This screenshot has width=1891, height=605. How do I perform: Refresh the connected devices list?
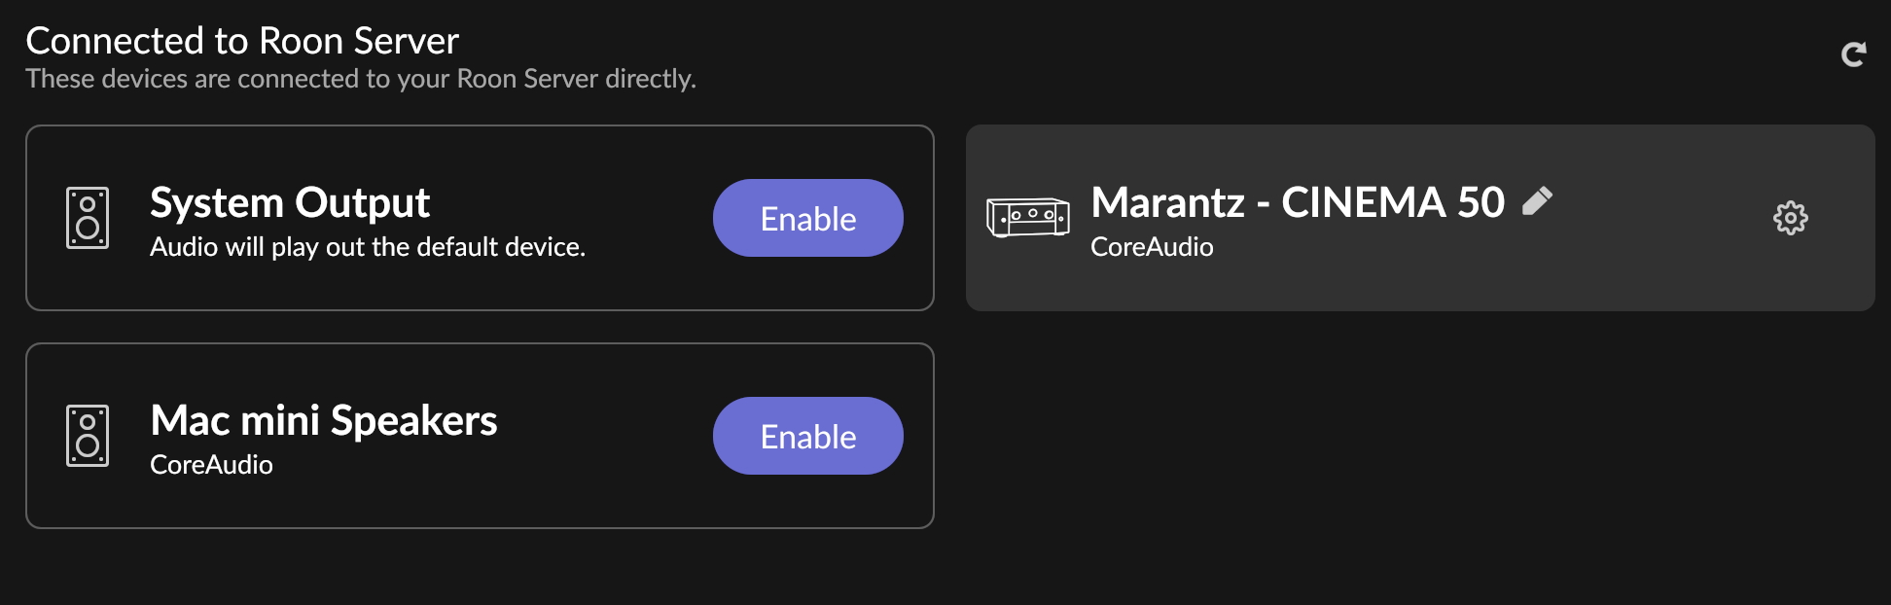coord(1853,54)
